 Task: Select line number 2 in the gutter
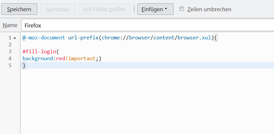[10, 44]
